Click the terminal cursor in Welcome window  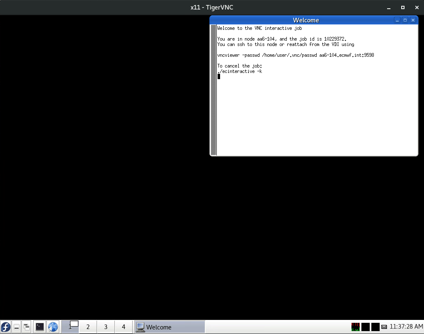[x=219, y=76]
